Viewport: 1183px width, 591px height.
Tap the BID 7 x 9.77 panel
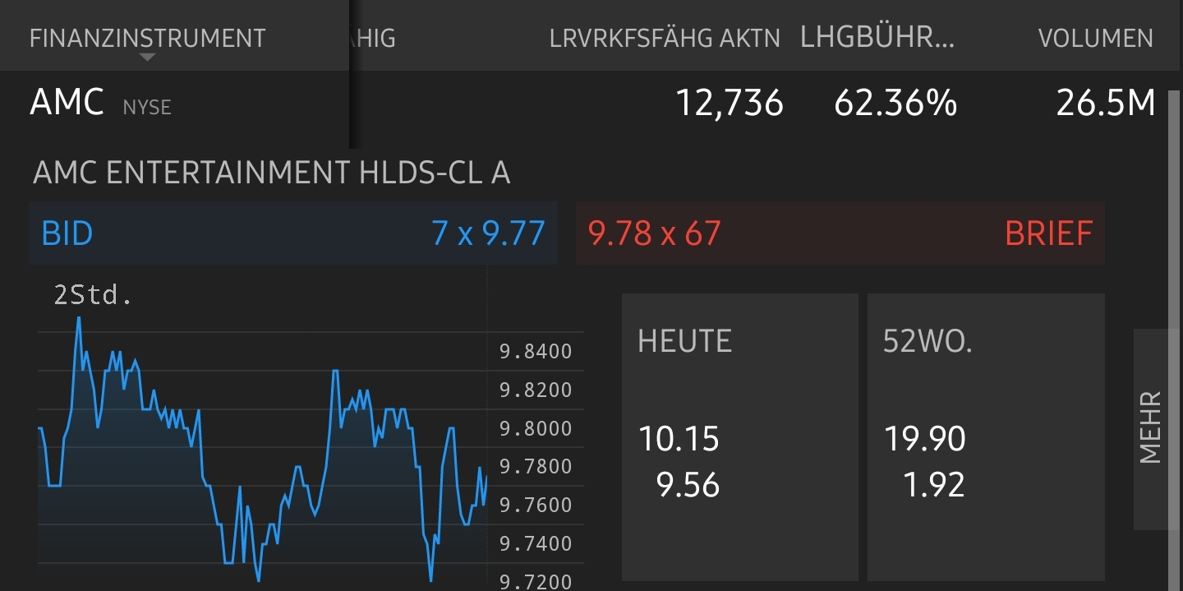coord(293,233)
